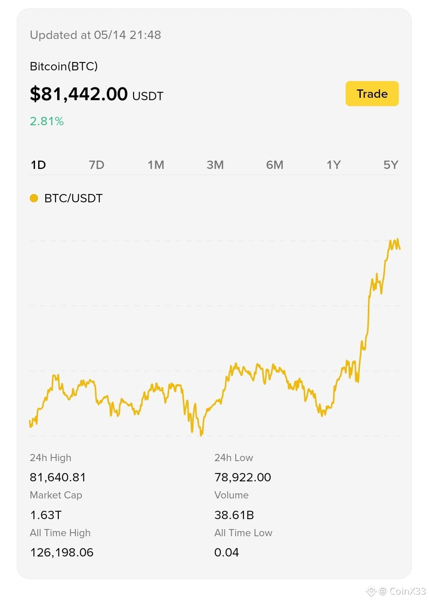Click the All Time High value 126,198.06
The image size is (429, 601).
click(62, 553)
